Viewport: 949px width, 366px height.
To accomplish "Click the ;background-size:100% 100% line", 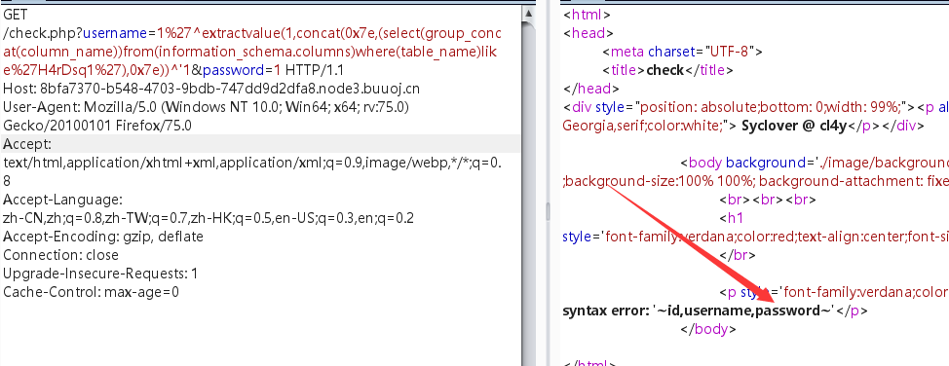I will [756, 181].
